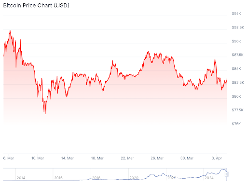This screenshot has width=247, height=185.
Task: Click the Bitcoin Price Chart (USD) title
Action: click(36, 5)
